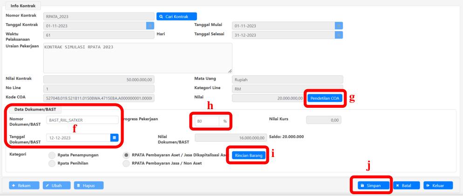Open the Tanggal Selesai calendar icon

pyautogui.click(x=339, y=34)
